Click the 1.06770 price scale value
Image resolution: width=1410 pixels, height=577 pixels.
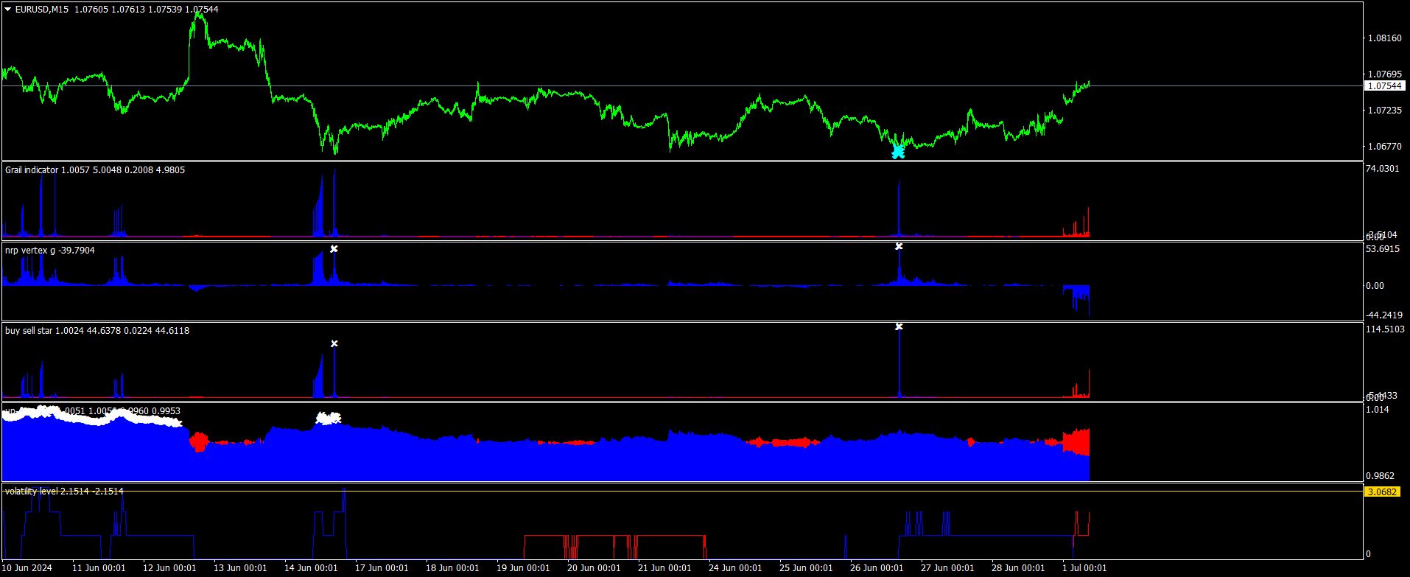click(x=1385, y=147)
